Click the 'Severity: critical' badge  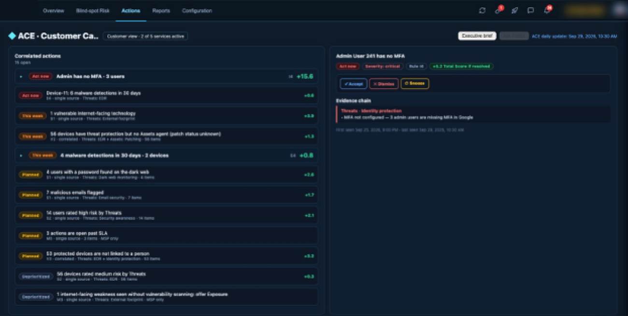click(383, 66)
